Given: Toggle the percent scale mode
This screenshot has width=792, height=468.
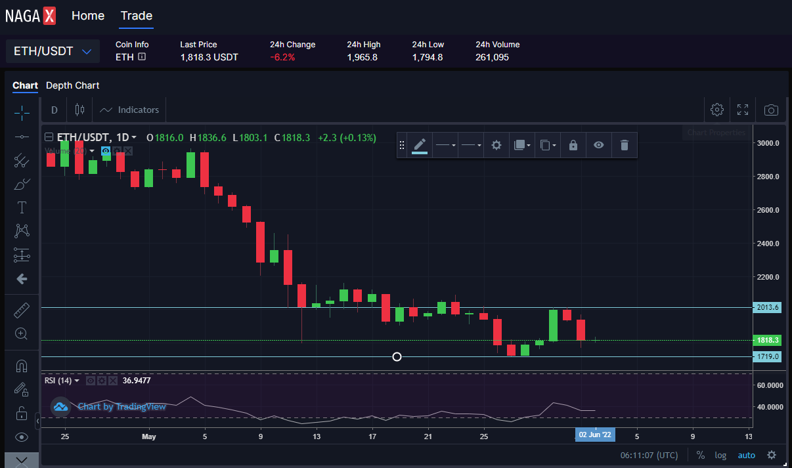Looking at the screenshot, I should coord(701,455).
